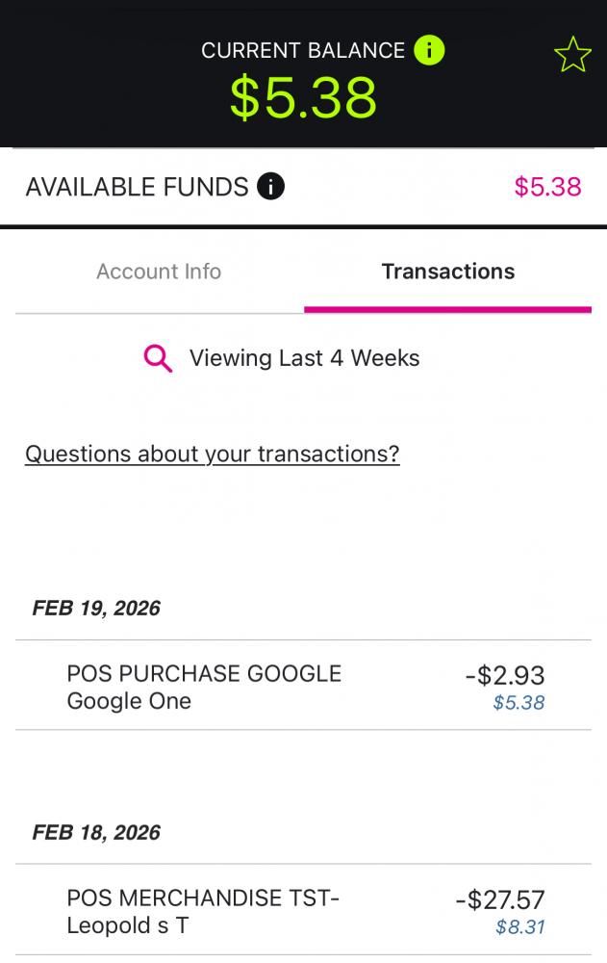Viewport: 607px width, 963px height.
Task: Tap the info icon next to Available Funds
Action: pyautogui.click(x=271, y=187)
